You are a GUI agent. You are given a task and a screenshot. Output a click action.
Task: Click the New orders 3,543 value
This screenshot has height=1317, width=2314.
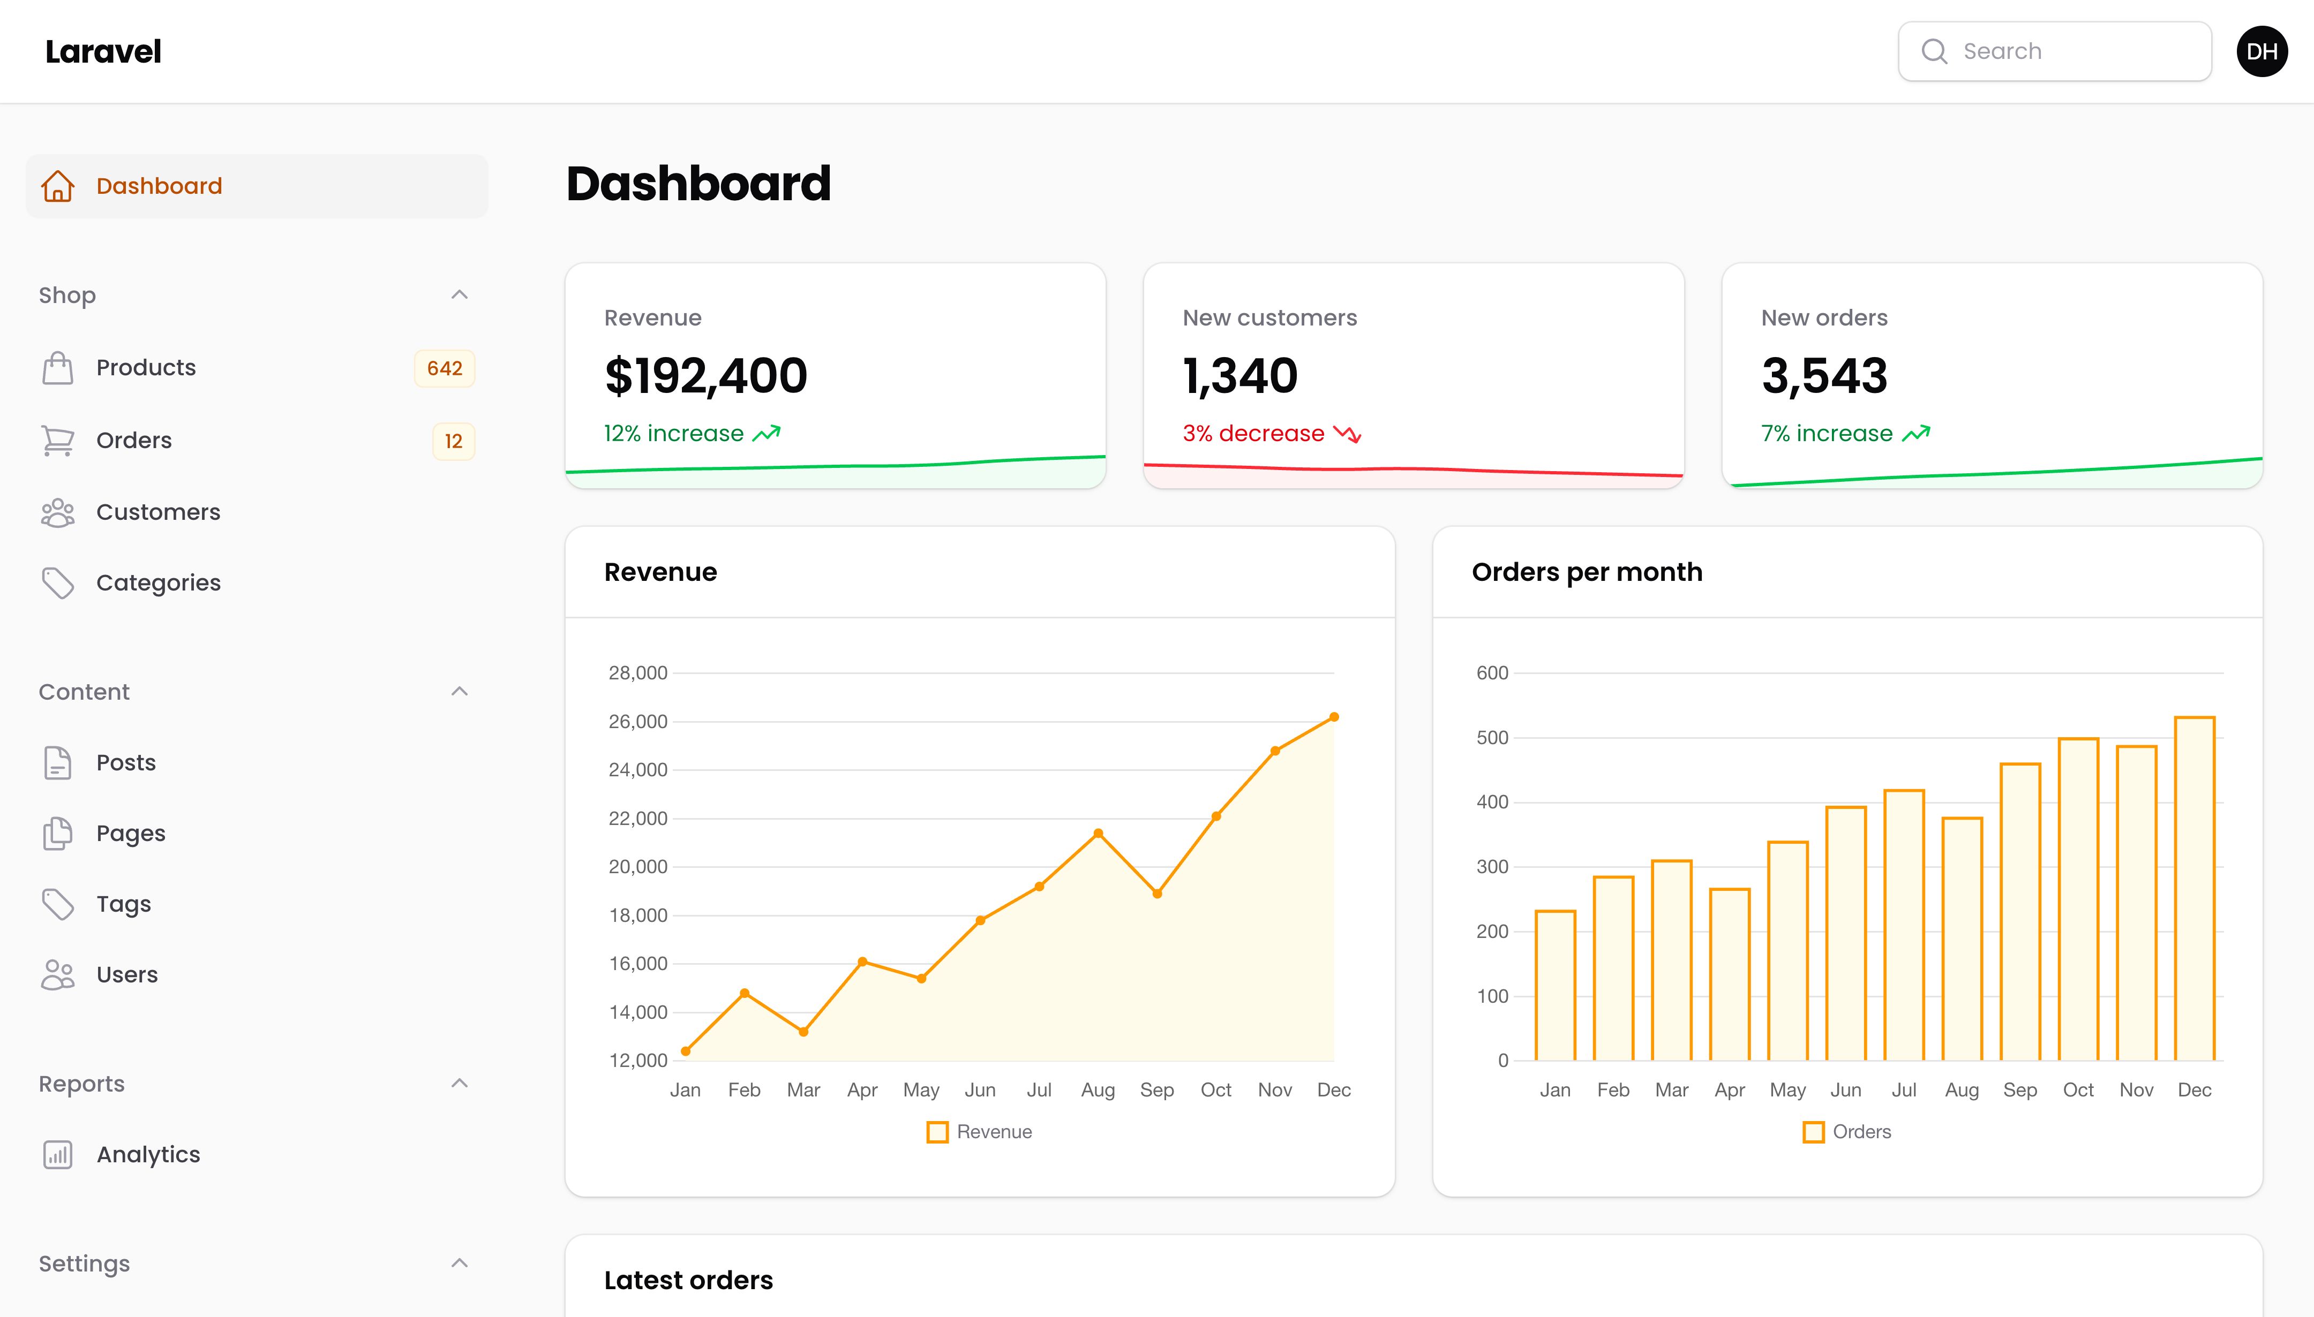tap(1824, 375)
